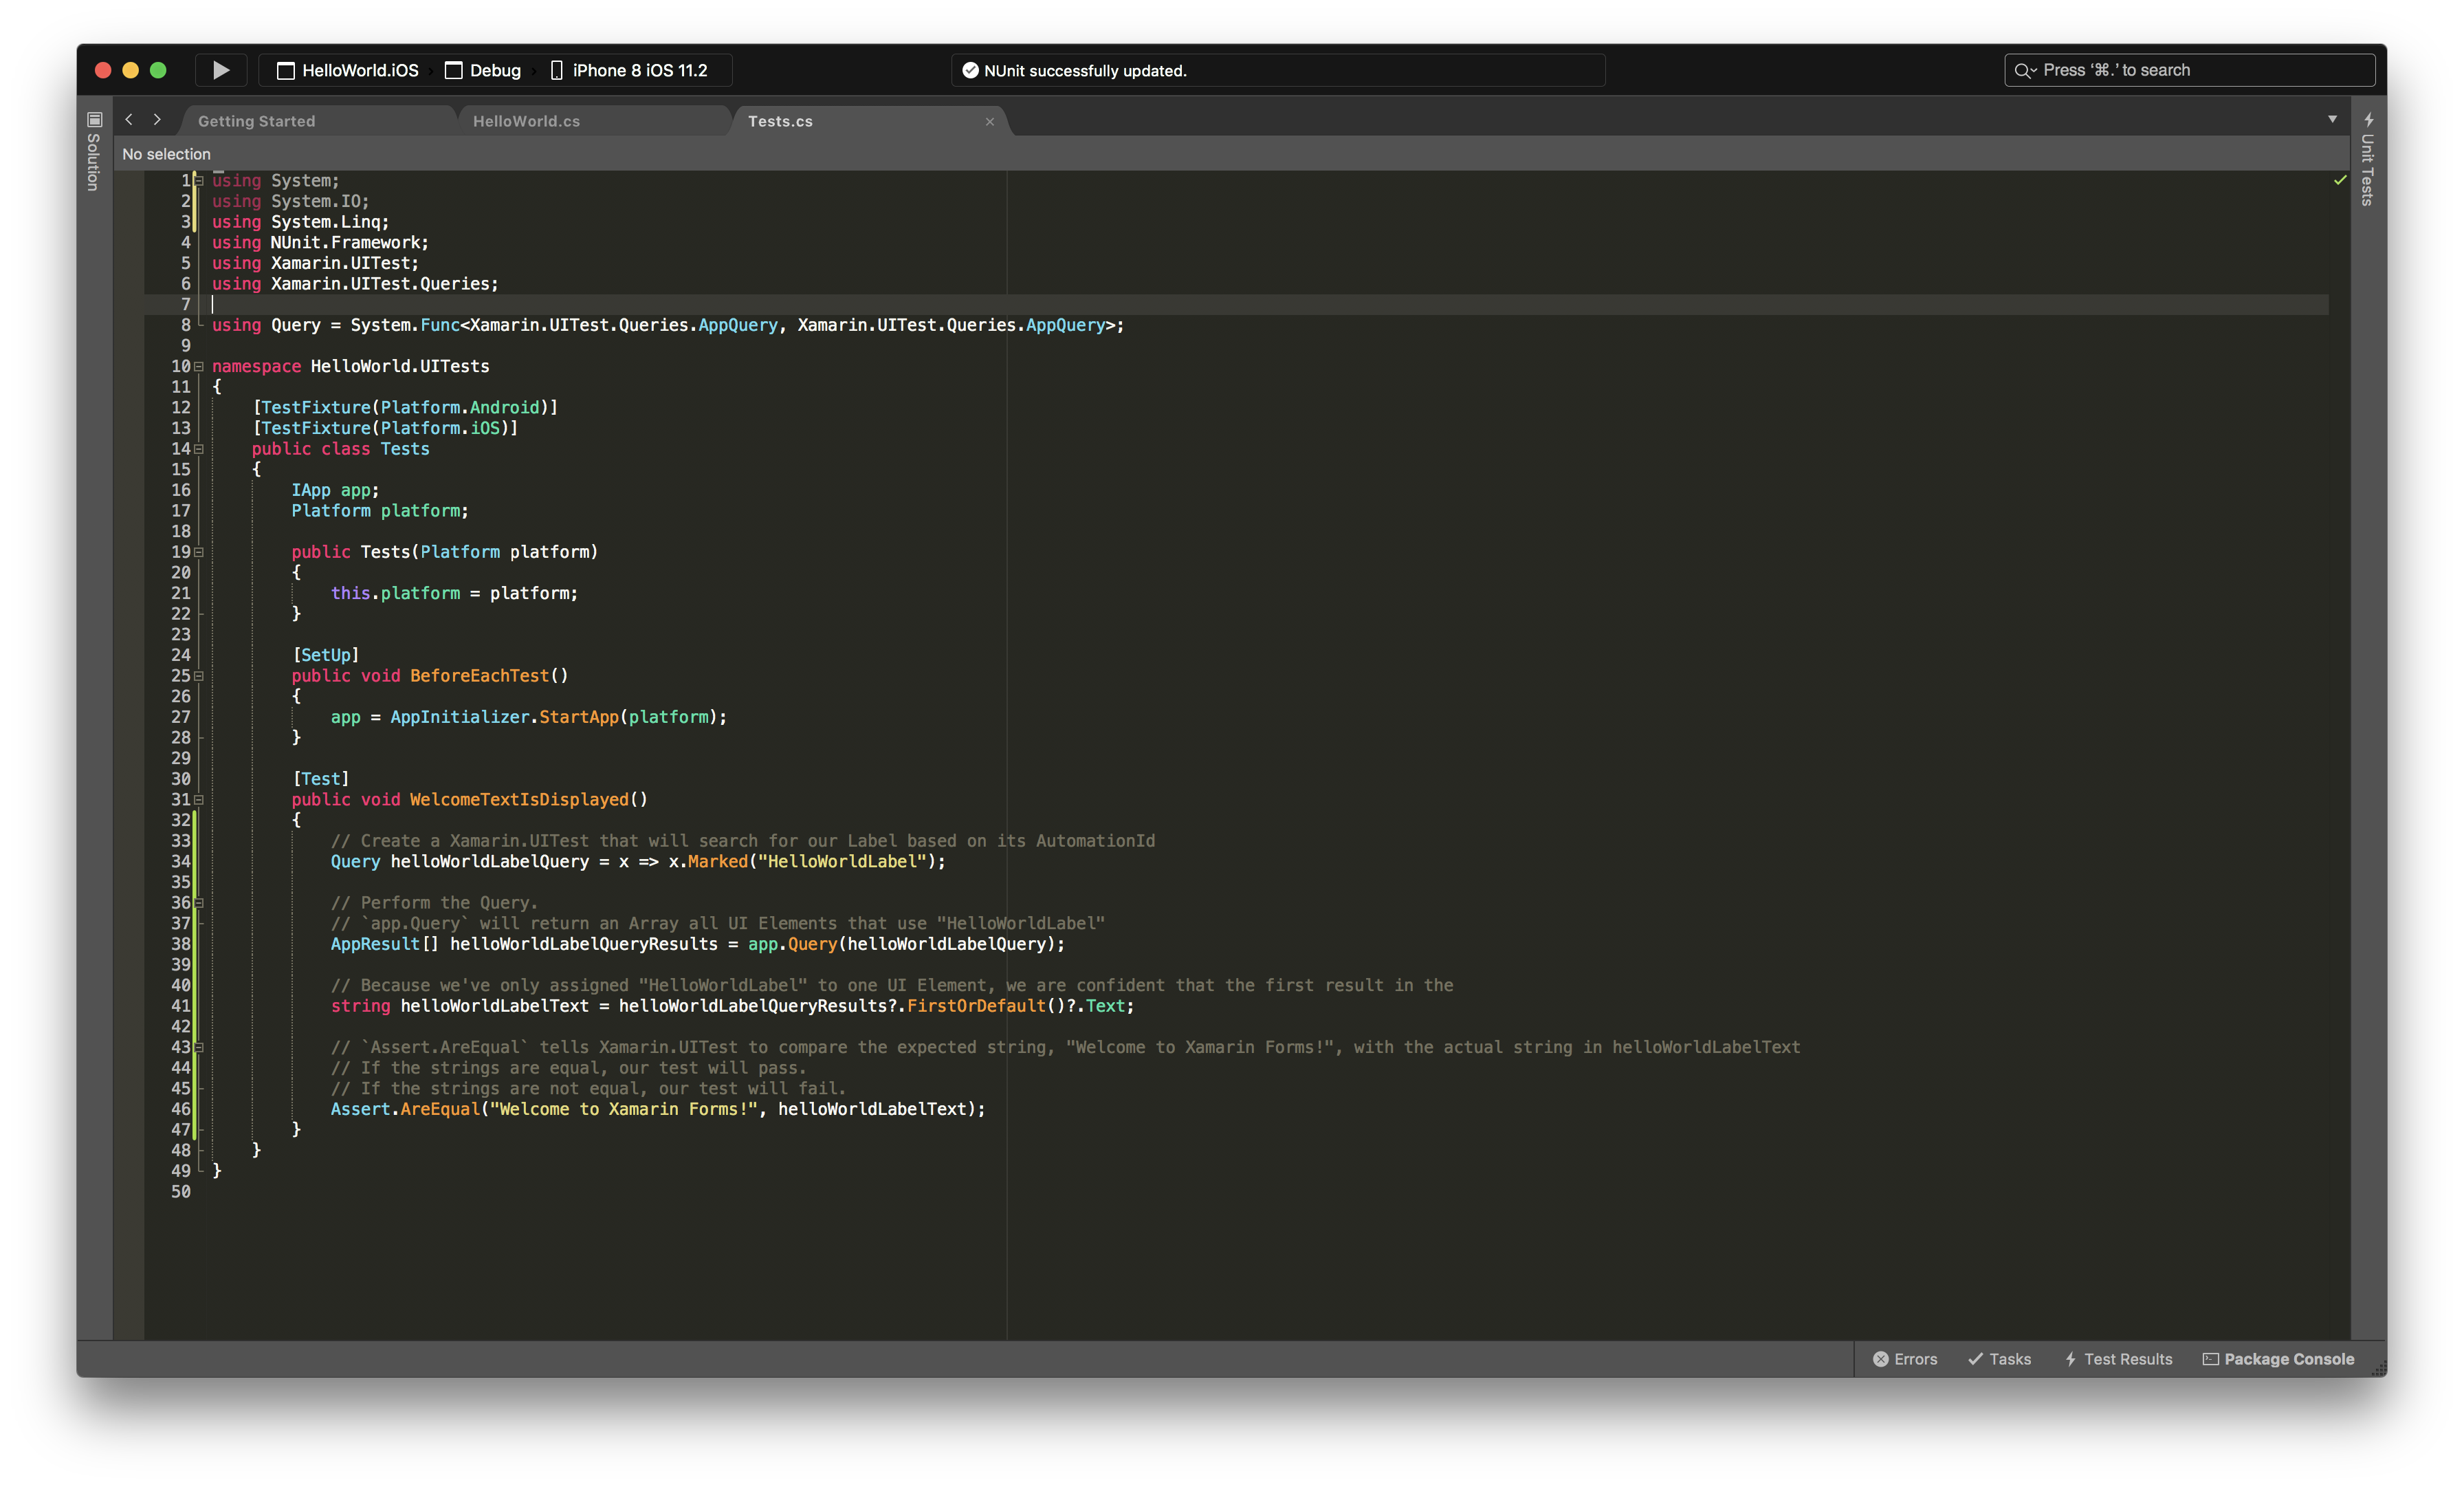Open the Test Results pad
The width and height of the screenshot is (2464, 1487).
(2118, 1359)
